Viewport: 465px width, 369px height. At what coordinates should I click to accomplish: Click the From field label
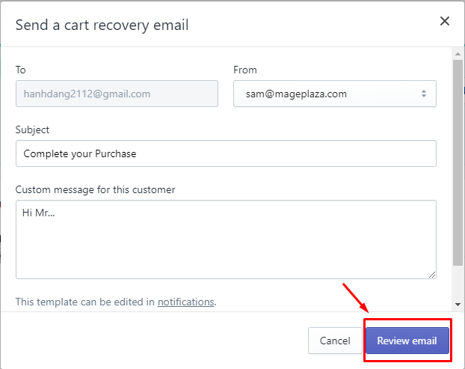pyautogui.click(x=245, y=70)
